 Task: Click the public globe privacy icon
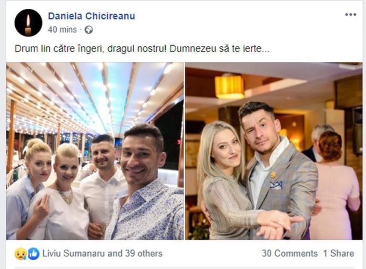tap(89, 30)
